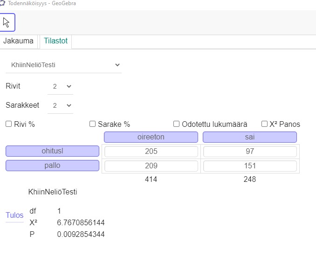Click the oireeton column header field
Screen dimensions: 316x270
(x=151, y=137)
